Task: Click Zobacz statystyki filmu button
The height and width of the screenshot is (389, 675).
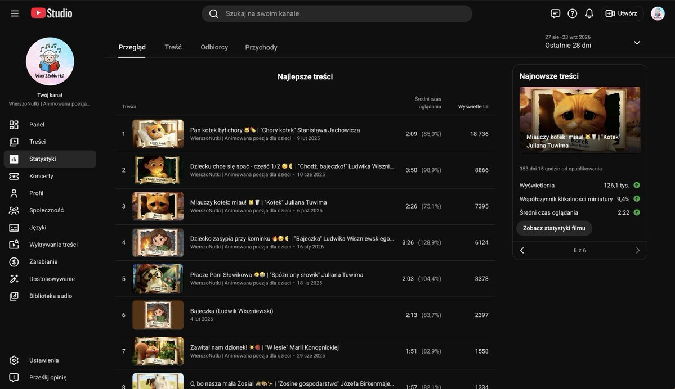Action: pyautogui.click(x=554, y=228)
